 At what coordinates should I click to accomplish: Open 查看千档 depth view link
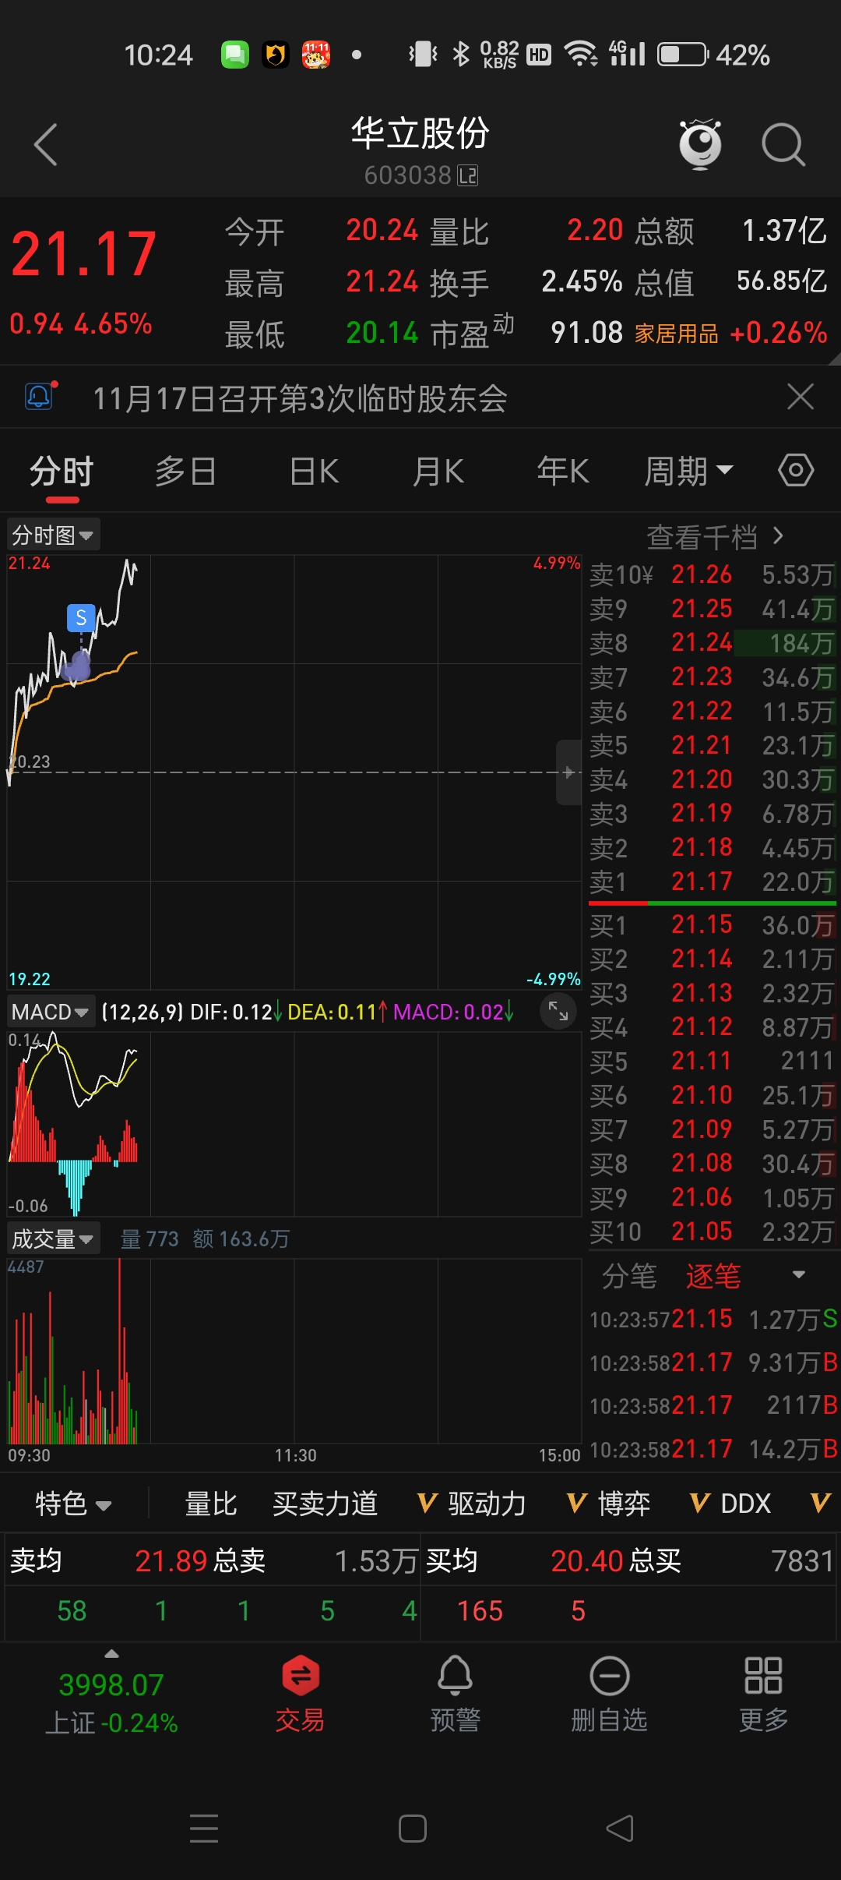pyautogui.click(x=715, y=536)
